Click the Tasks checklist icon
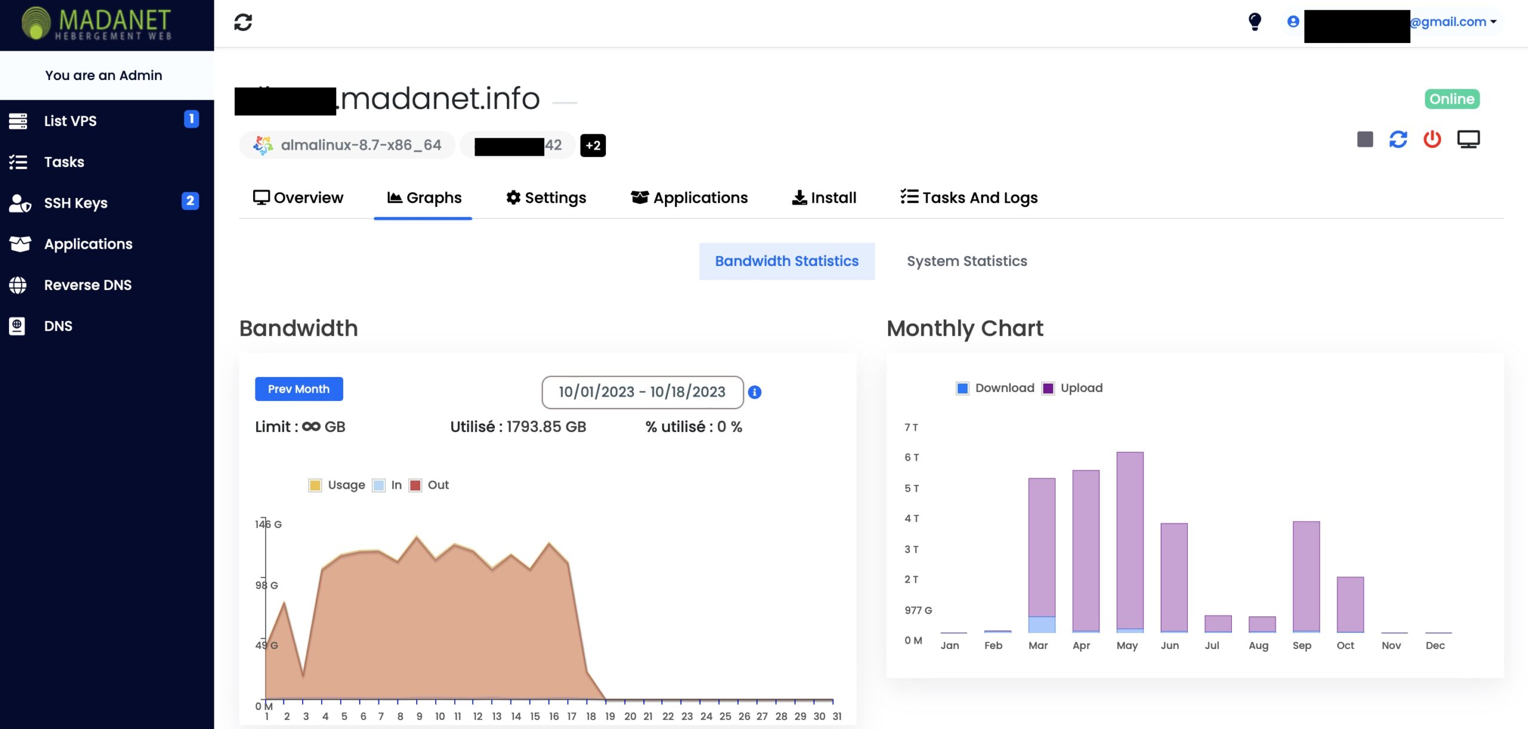 [18, 162]
